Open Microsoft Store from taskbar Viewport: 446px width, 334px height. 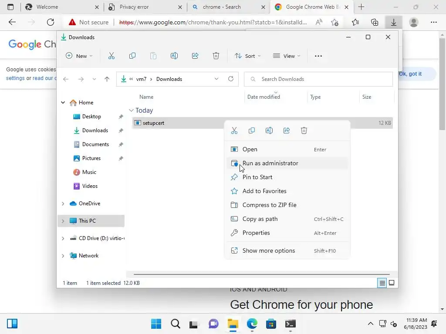point(271,324)
